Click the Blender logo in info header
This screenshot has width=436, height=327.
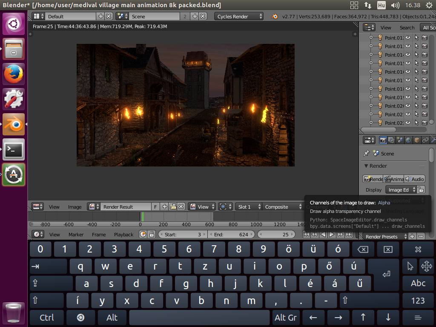275,17
